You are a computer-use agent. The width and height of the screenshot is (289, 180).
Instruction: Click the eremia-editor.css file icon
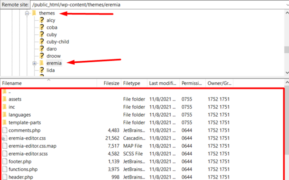[x=4, y=138]
